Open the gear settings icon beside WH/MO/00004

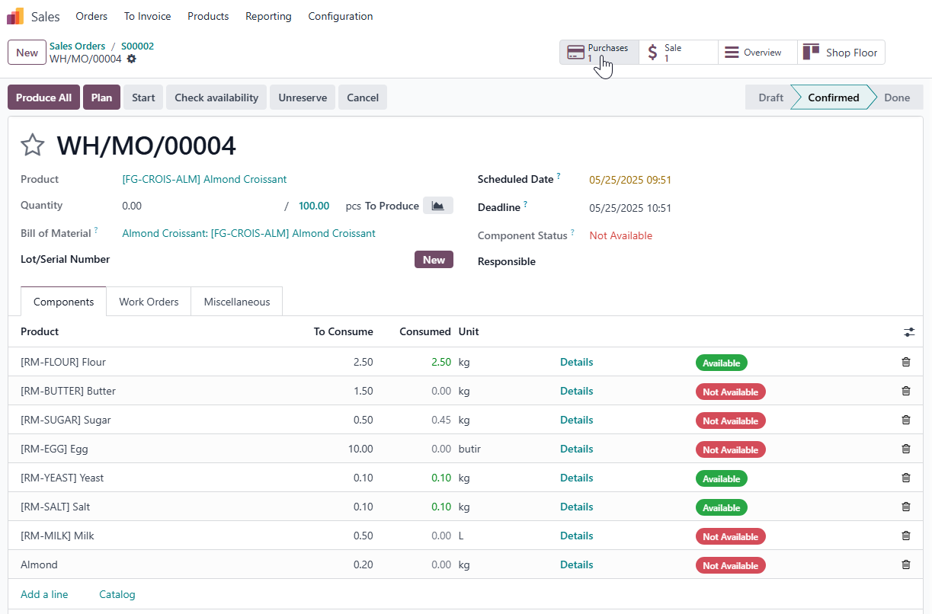(x=132, y=59)
